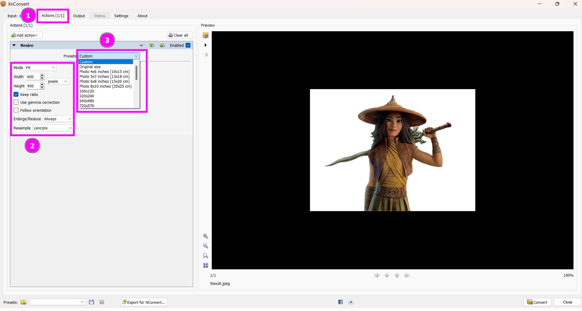
Task: Toggle the before/after split view icon
Action: click(205, 55)
